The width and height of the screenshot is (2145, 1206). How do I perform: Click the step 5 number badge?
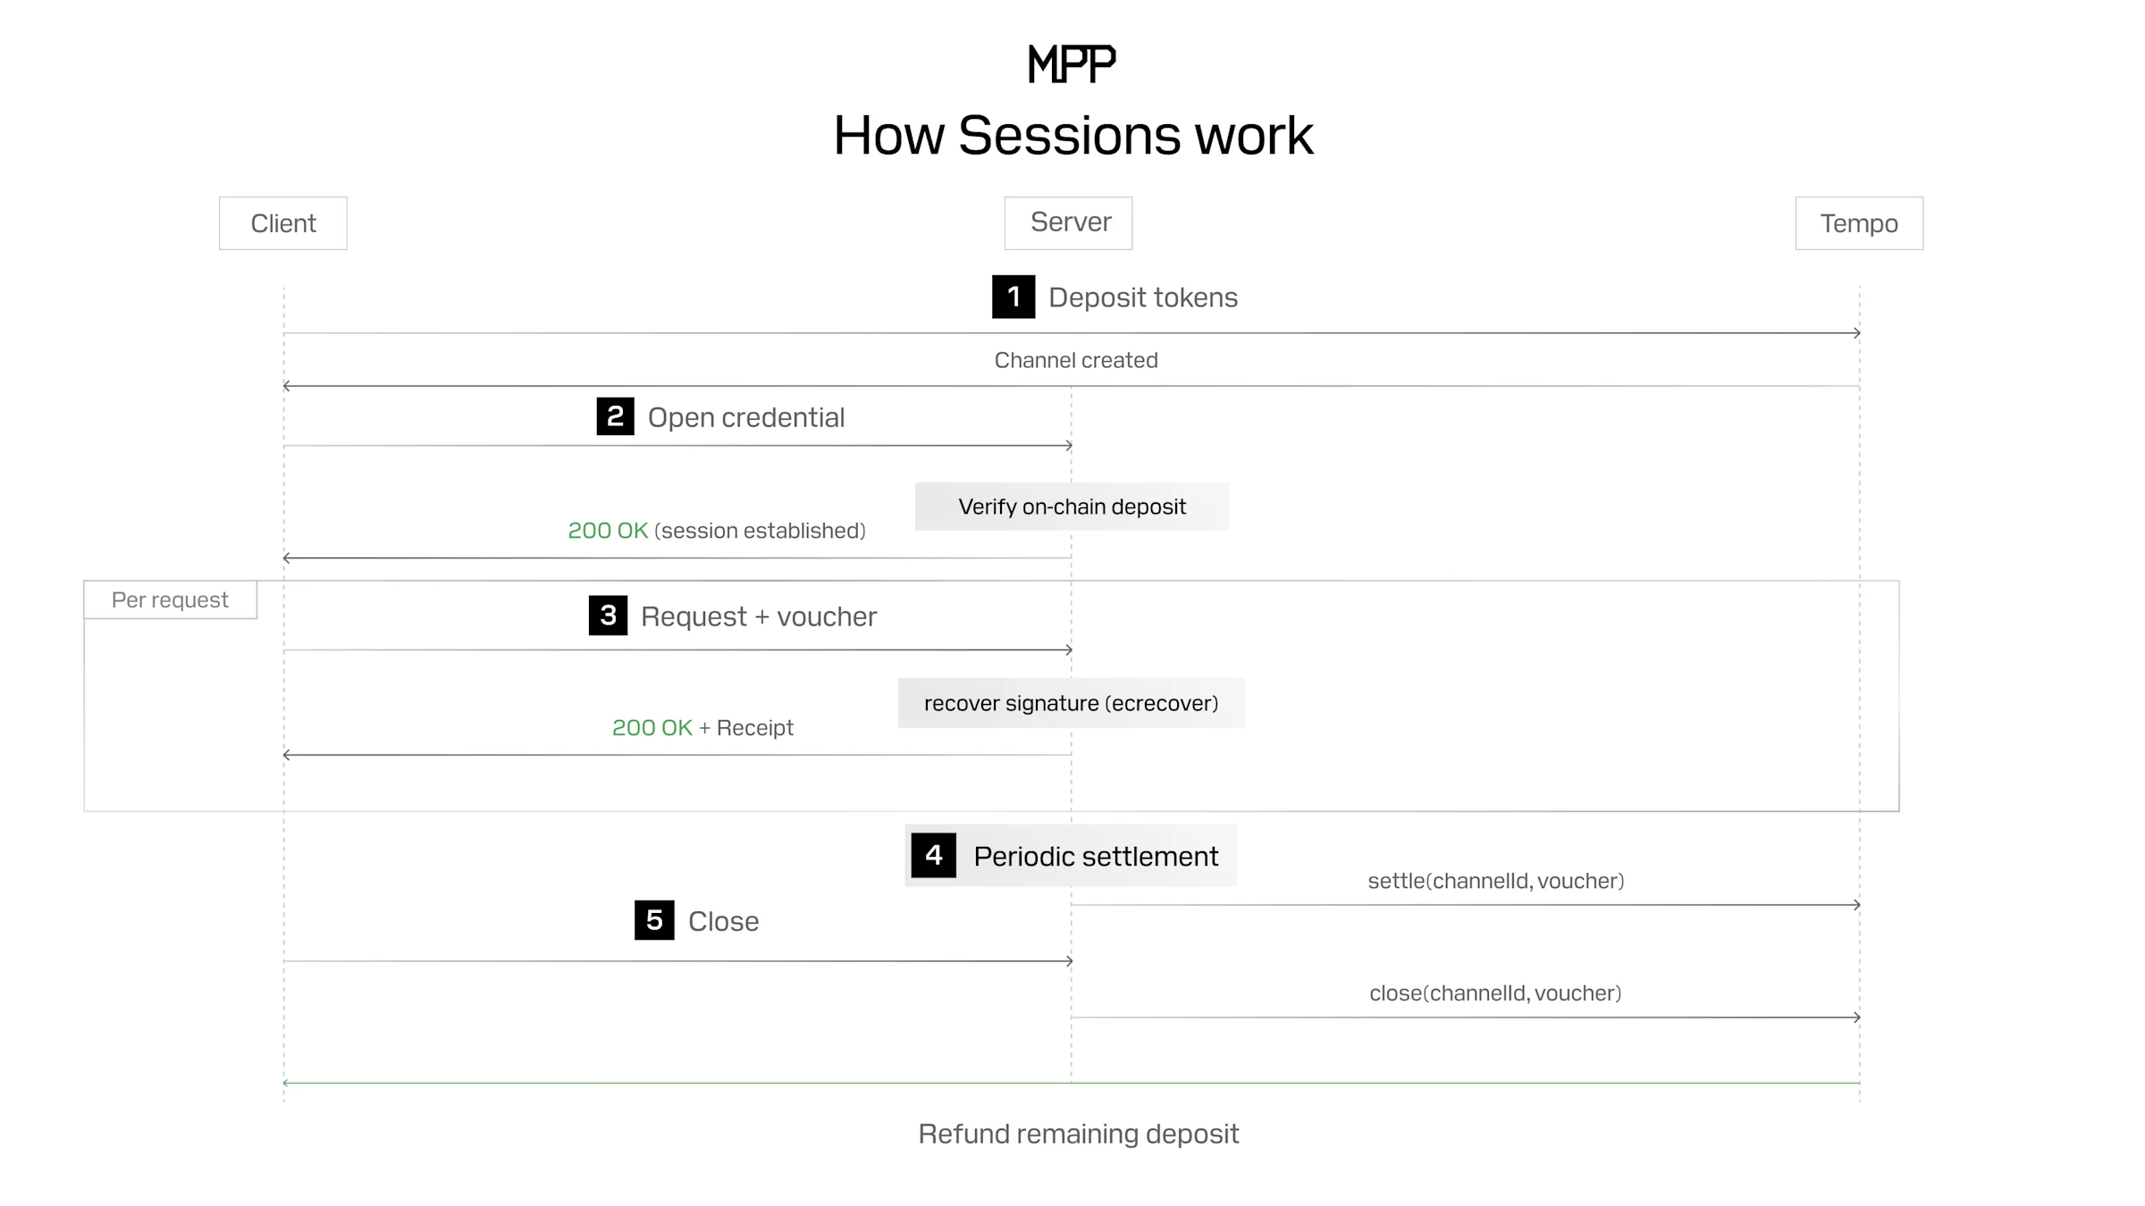[x=654, y=920]
